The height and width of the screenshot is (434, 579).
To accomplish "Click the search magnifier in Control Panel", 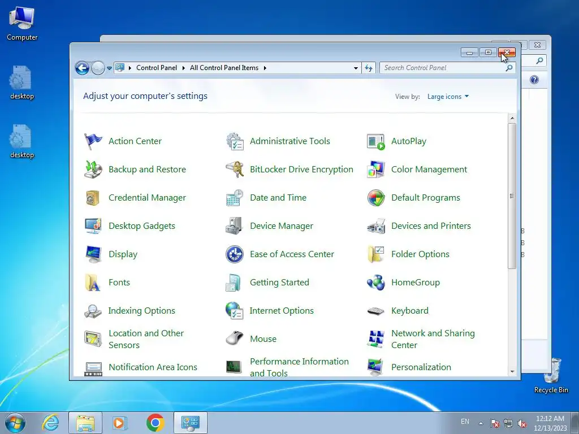I will (x=509, y=68).
